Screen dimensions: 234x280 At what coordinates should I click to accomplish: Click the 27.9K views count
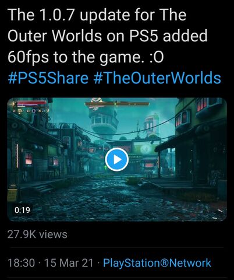37,234
